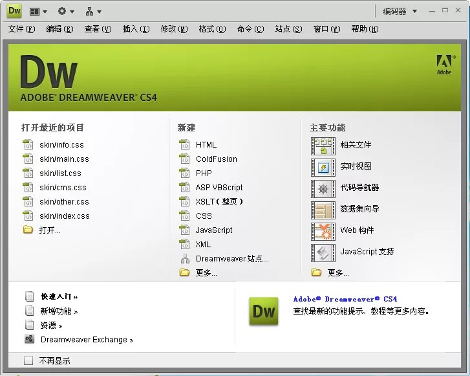Click the file icon beside skin/other.css

[28, 201]
